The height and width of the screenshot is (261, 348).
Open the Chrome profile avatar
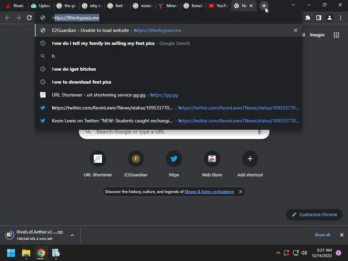tap(330, 18)
